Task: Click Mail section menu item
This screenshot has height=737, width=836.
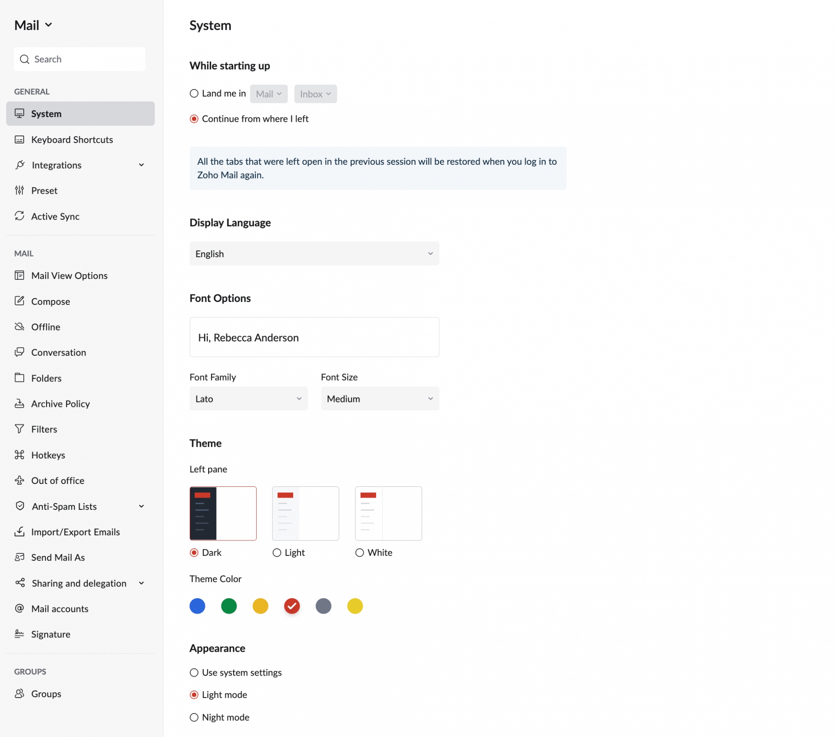Action: (x=33, y=25)
